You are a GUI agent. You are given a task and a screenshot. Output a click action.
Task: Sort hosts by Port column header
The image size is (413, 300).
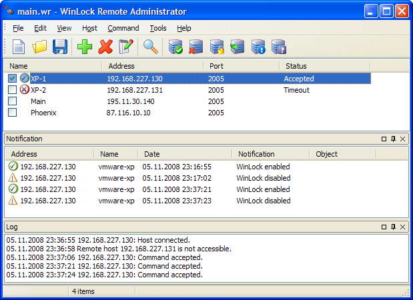[242, 66]
